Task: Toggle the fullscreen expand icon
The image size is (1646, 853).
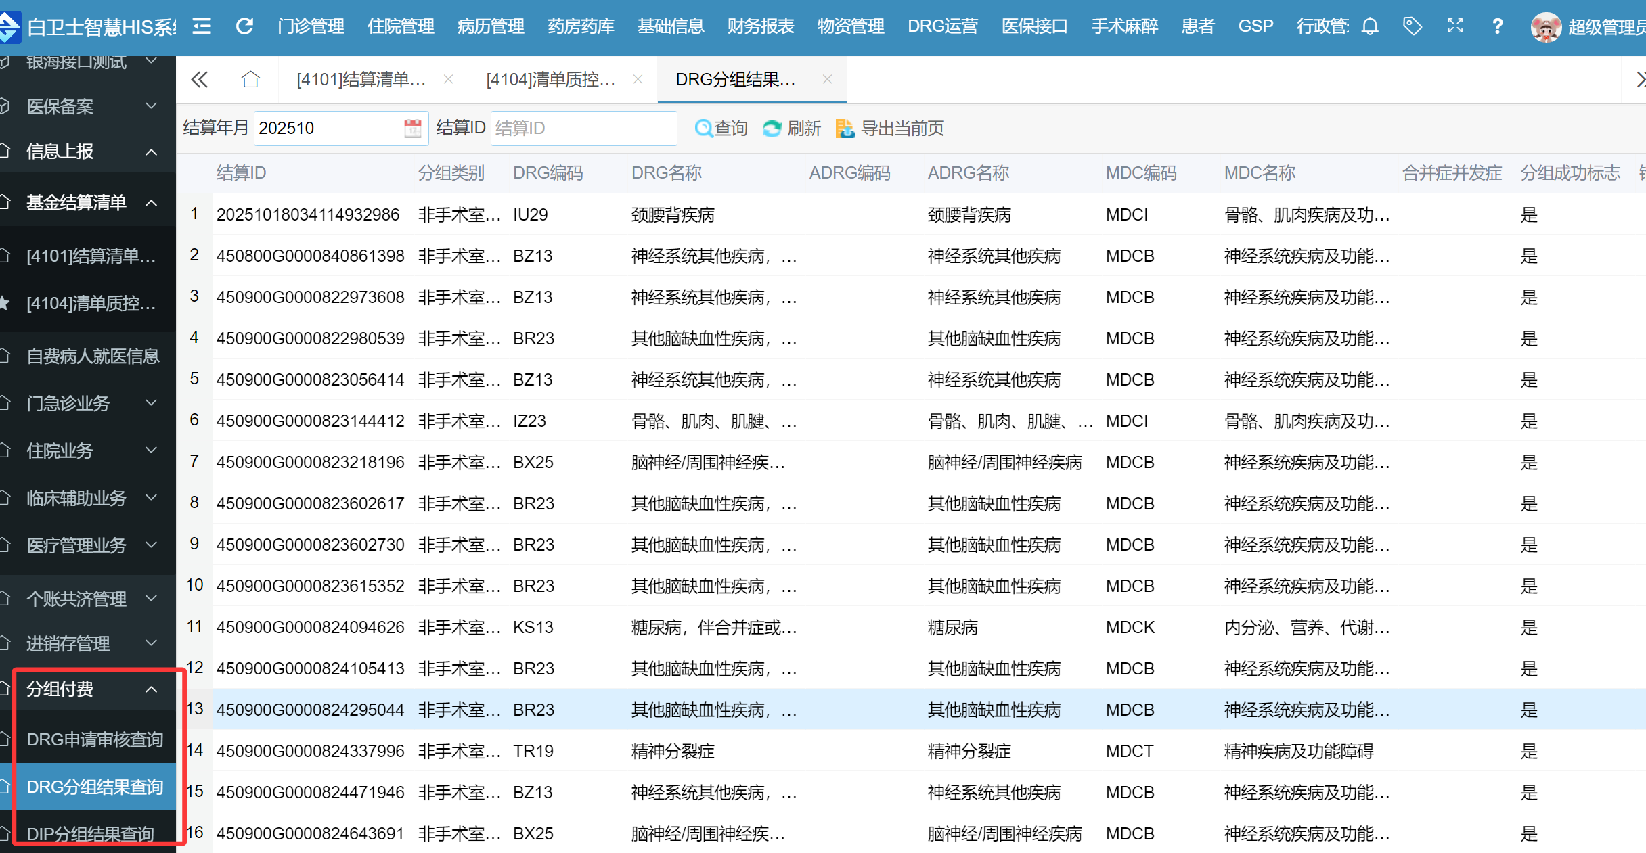Action: [1455, 26]
